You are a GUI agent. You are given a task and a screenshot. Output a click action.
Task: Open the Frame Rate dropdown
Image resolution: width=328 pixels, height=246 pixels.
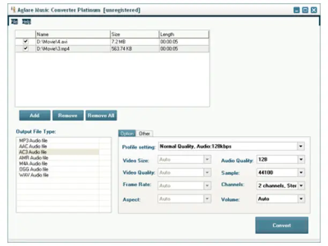tap(207, 185)
